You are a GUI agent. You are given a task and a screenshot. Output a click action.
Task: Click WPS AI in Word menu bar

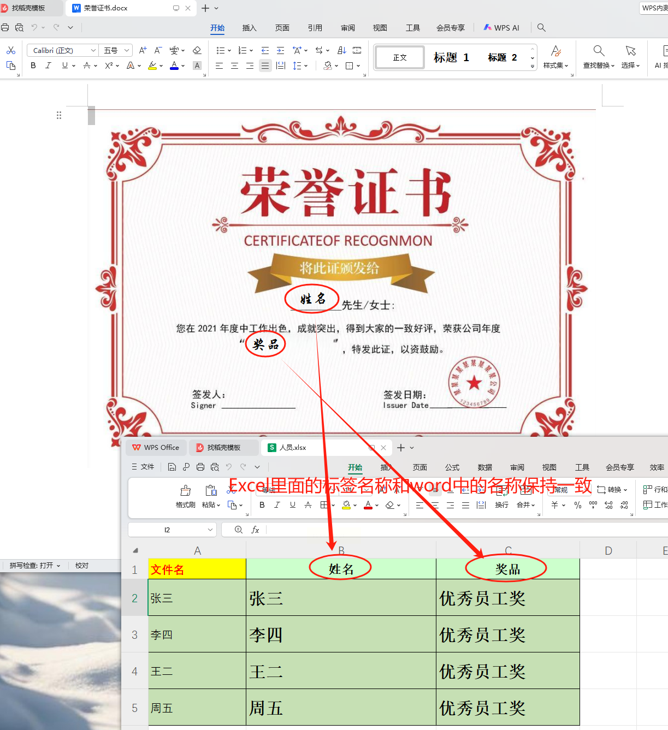pyautogui.click(x=501, y=28)
